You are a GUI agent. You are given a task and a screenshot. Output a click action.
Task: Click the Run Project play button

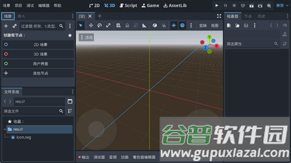[x=216, y=6]
